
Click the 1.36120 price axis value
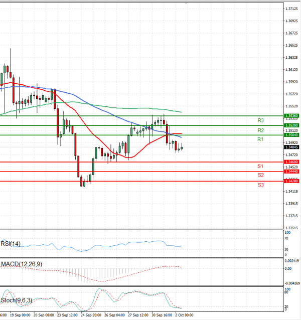point(291,70)
